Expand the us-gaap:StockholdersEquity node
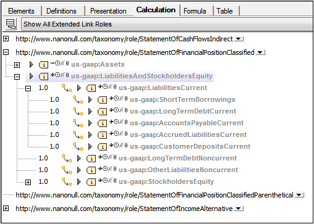Screen dimensions: 314x224 (28, 183)
